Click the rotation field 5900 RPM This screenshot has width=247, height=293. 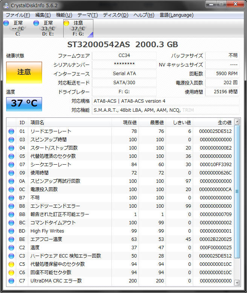(222, 74)
